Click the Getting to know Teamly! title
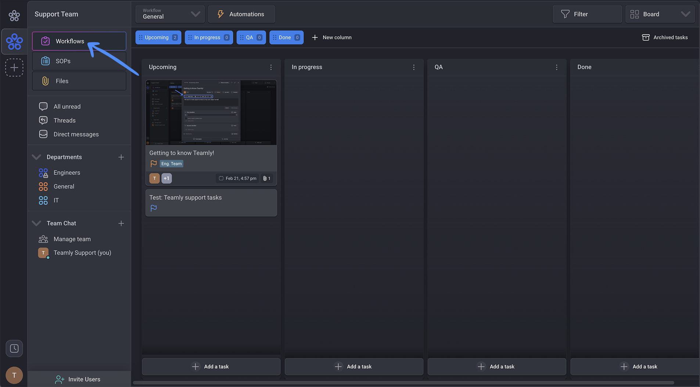This screenshot has height=387, width=700. click(x=182, y=153)
